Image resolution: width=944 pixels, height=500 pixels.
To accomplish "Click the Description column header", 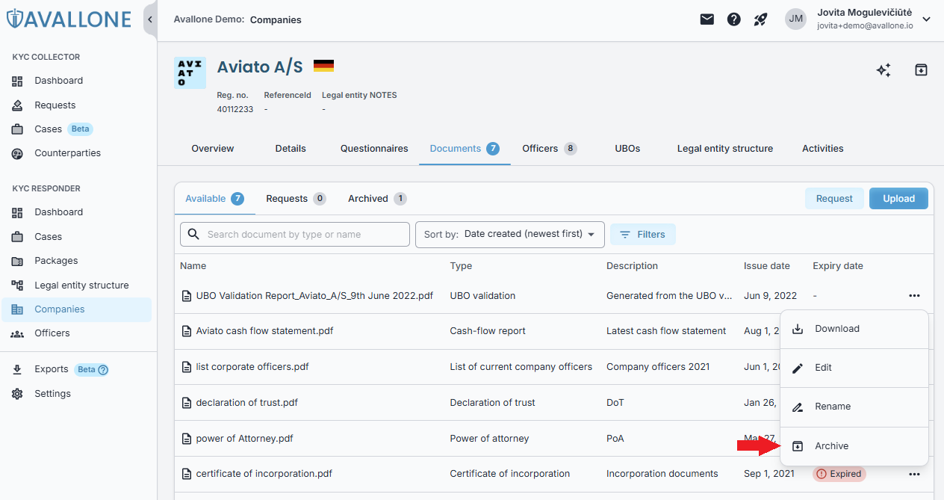I will point(632,266).
